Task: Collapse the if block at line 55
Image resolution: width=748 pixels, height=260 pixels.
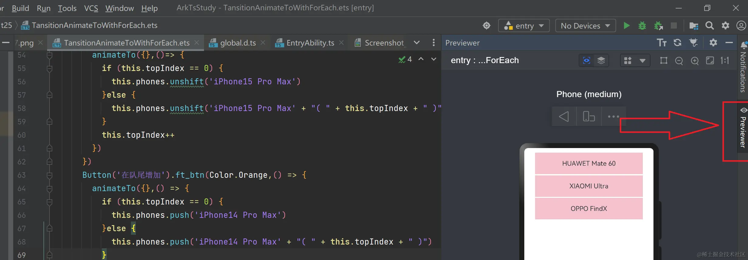Action: [50, 69]
